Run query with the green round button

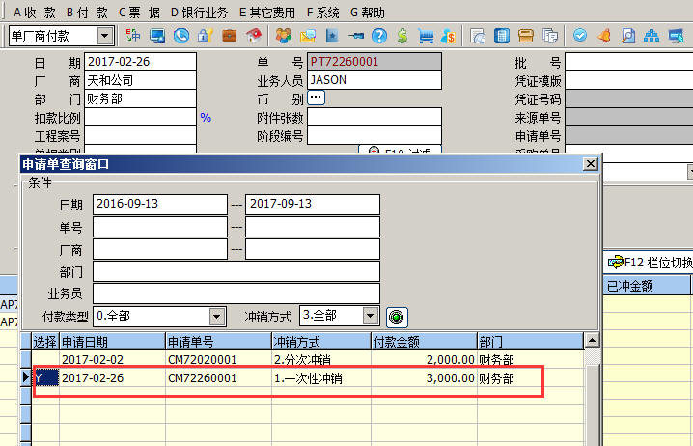[x=397, y=317]
